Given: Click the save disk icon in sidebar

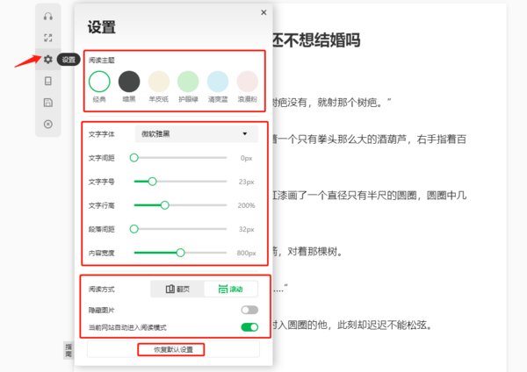Looking at the screenshot, I should pos(48,103).
